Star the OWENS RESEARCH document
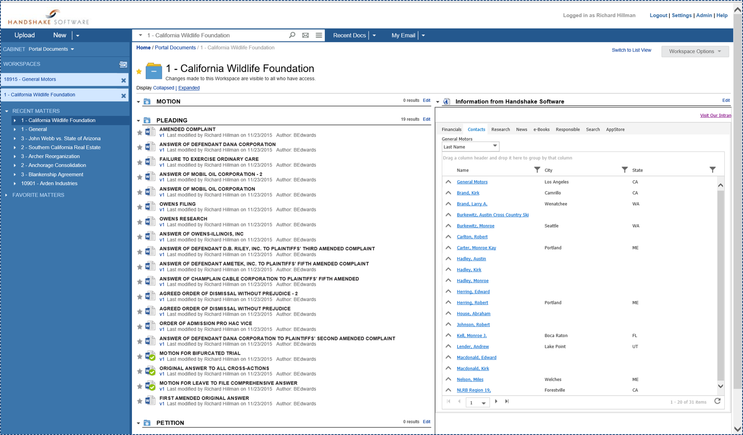The height and width of the screenshot is (435, 743). click(139, 222)
